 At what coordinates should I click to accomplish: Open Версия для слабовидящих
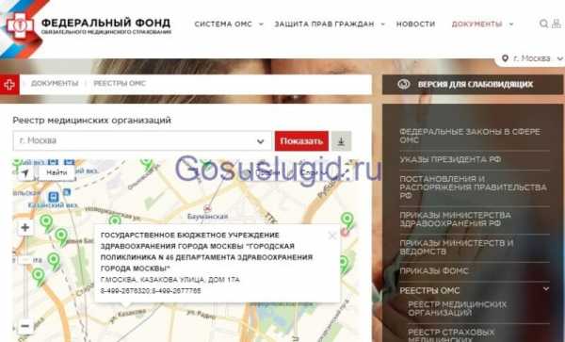[x=473, y=85]
